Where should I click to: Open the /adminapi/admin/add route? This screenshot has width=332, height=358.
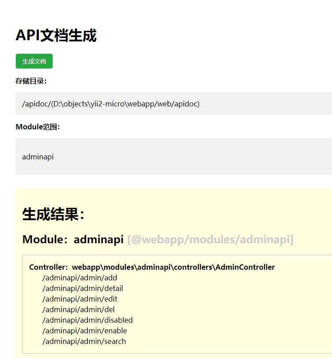80,278
